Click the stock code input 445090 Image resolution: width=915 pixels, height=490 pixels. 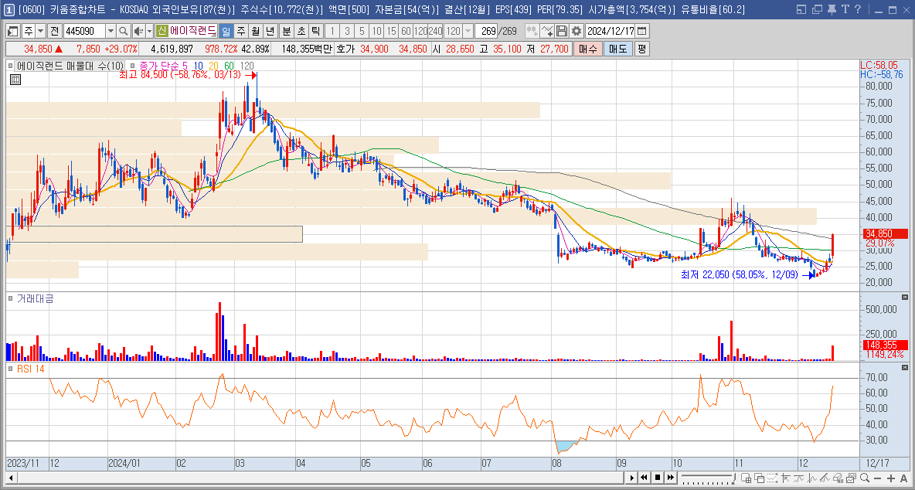pyautogui.click(x=84, y=31)
